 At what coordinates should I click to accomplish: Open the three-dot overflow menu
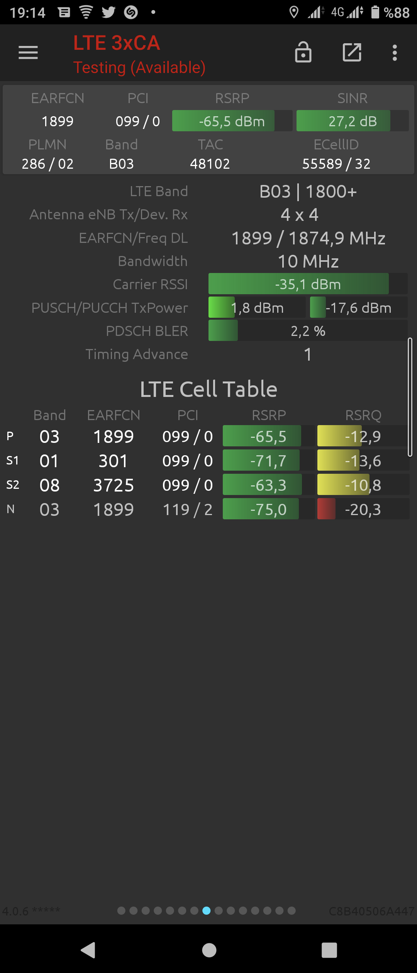(x=395, y=53)
